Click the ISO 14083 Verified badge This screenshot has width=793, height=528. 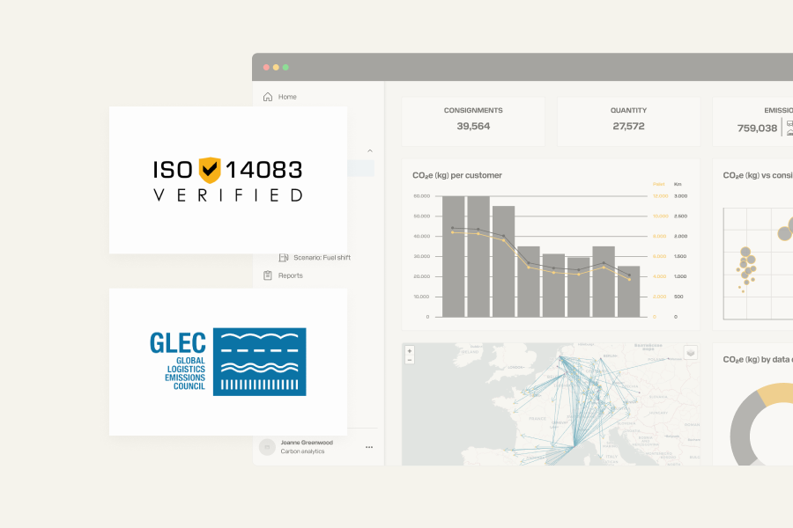pyautogui.click(x=228, y=180)
